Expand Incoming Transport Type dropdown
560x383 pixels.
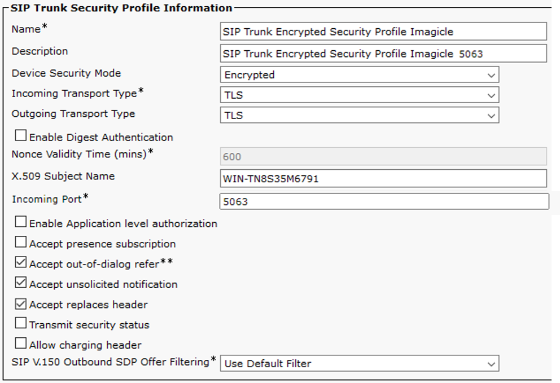359,95
